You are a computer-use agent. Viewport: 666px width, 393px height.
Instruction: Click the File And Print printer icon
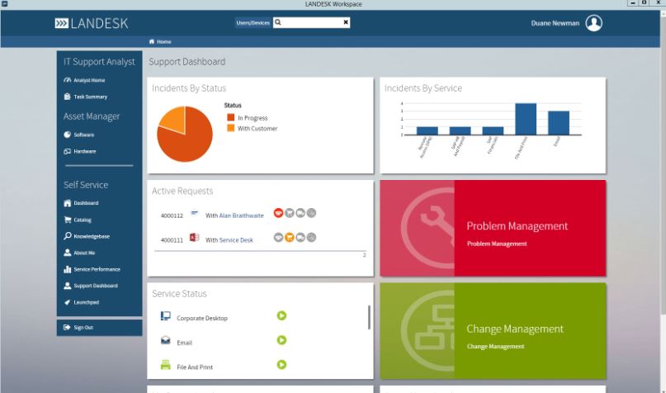[x=166, y=365]
